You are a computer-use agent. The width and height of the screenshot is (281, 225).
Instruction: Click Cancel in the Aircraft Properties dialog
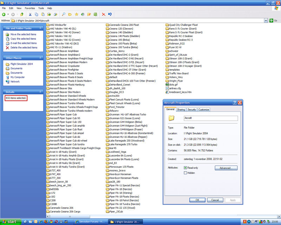pos(215,200)
